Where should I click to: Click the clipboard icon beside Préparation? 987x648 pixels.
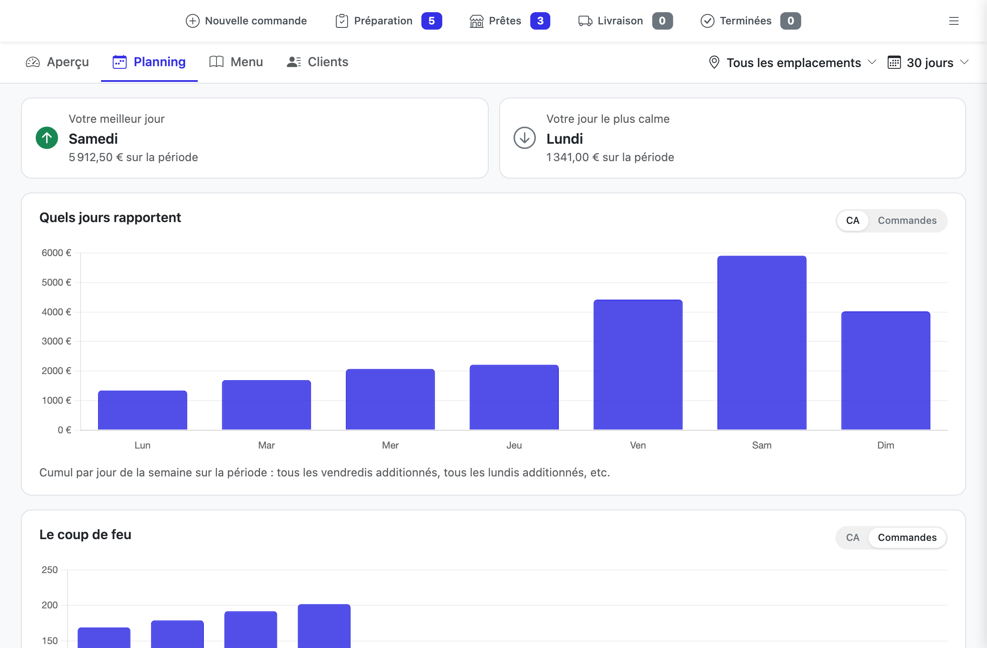pos(342,21)
